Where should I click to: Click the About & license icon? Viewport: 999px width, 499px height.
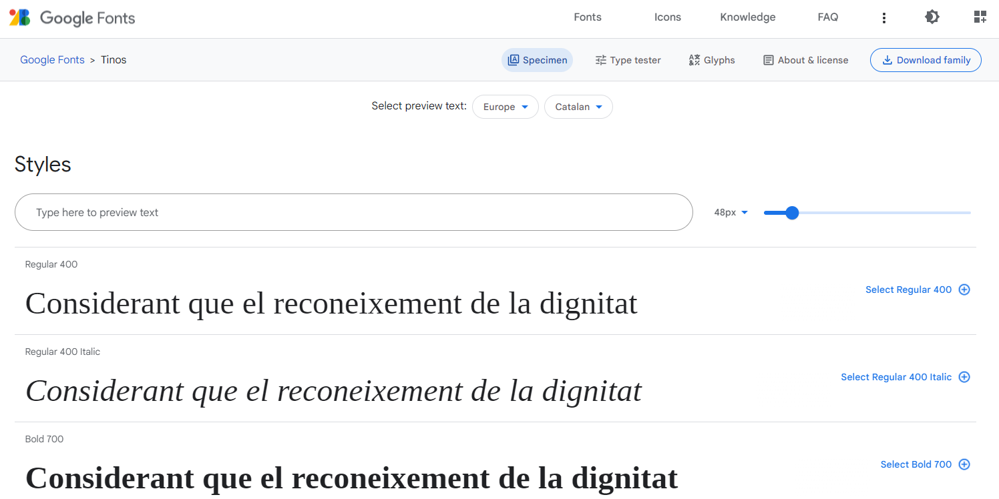[767, 59]
